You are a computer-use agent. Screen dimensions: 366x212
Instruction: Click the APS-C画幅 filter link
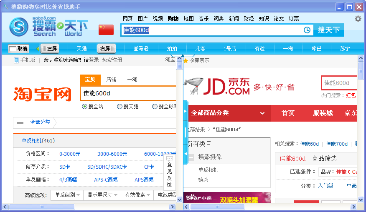coord(106,180)
